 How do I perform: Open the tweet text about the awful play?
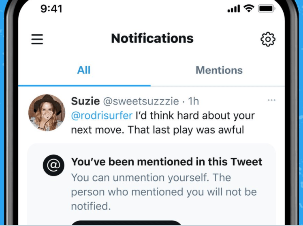coord(163,123)
